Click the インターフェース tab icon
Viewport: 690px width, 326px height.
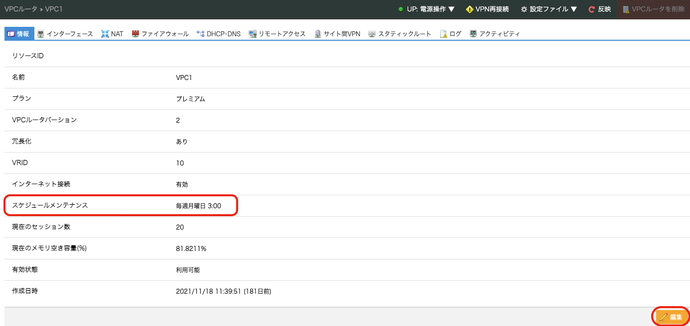point(41,34)
